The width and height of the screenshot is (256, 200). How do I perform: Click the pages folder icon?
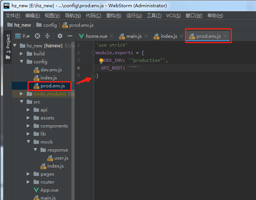36,174
